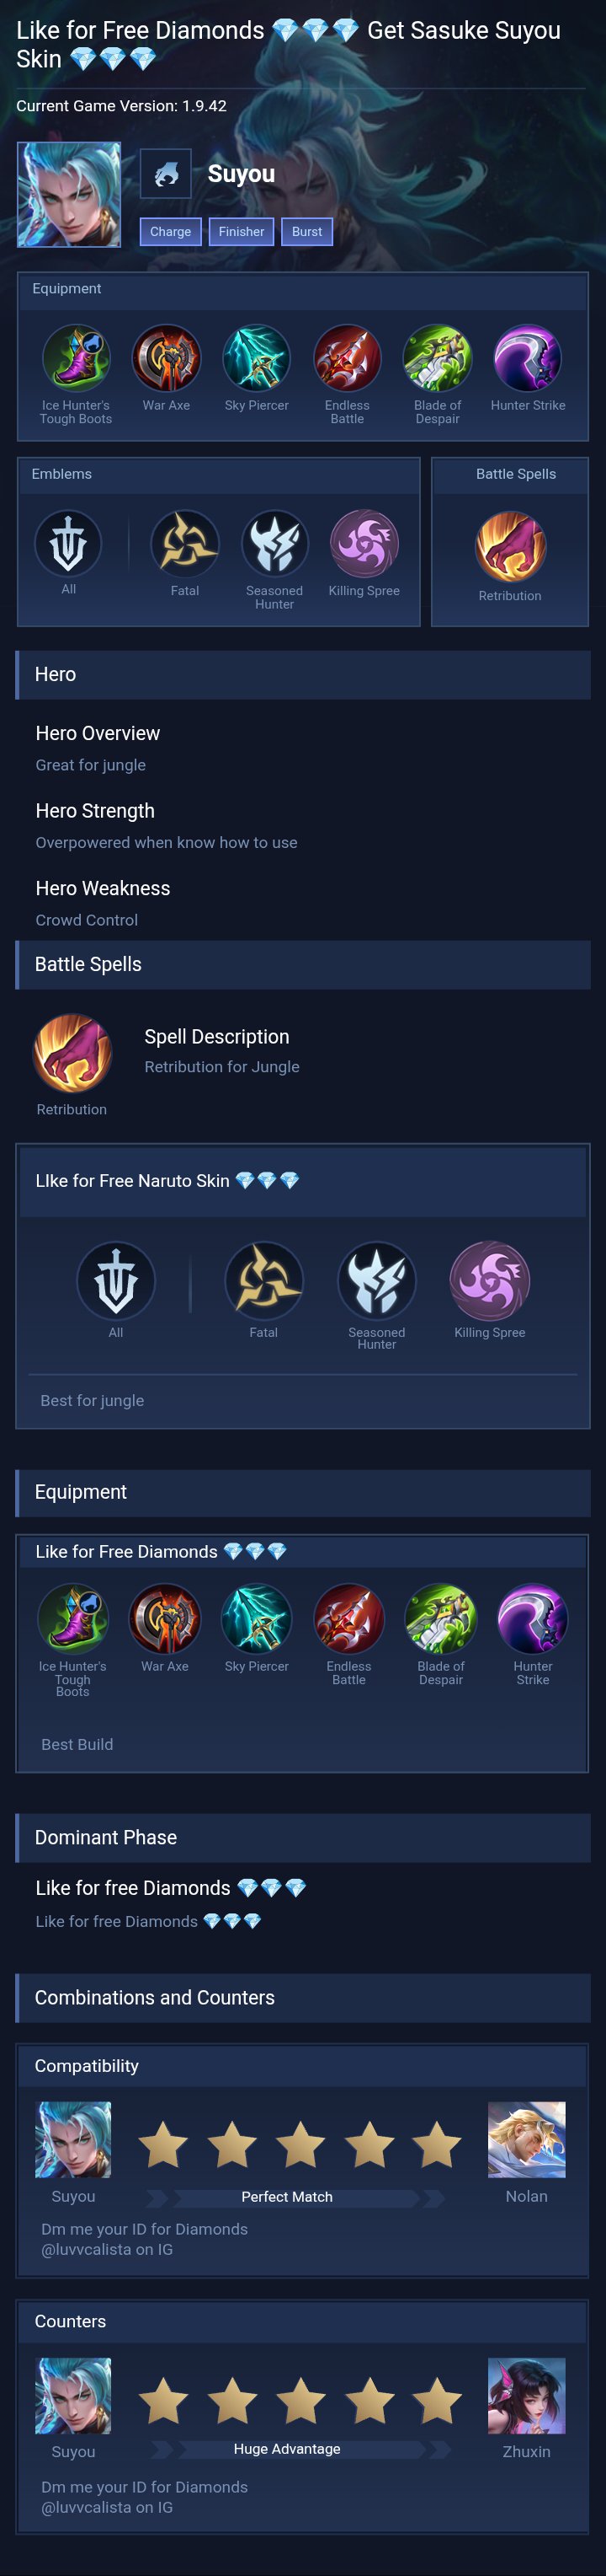Open the Retribution spell in Battle Spells panel
This screenshot has width=606, height=2576.
[x=510, y=546]
